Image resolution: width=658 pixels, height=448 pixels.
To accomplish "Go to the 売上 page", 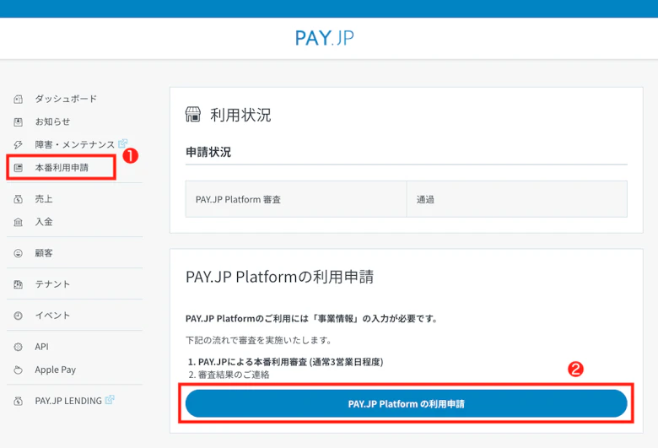I will (x=44, y=199).
